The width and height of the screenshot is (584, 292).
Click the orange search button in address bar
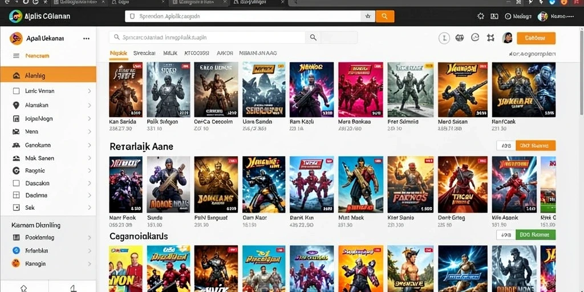tap(385, 17)
